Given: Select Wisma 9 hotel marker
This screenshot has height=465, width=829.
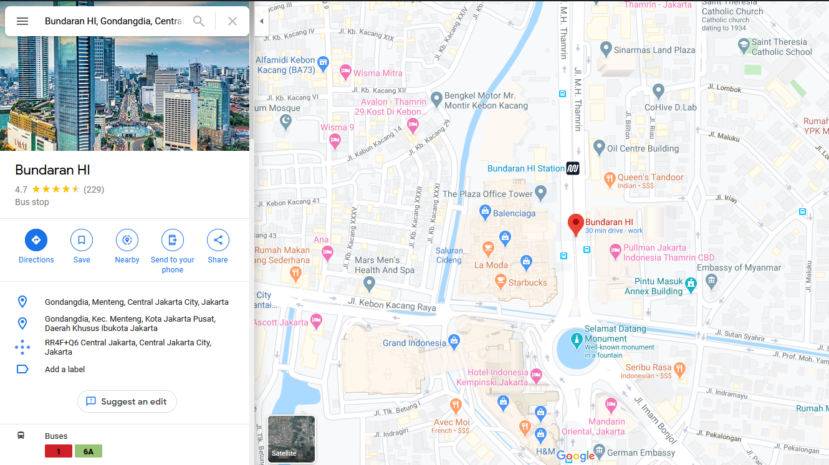Looking at the screenshot, I should click(x=335, y=141).
